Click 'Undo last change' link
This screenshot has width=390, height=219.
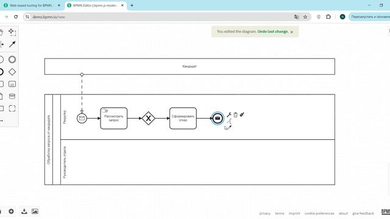coord(273,32)
